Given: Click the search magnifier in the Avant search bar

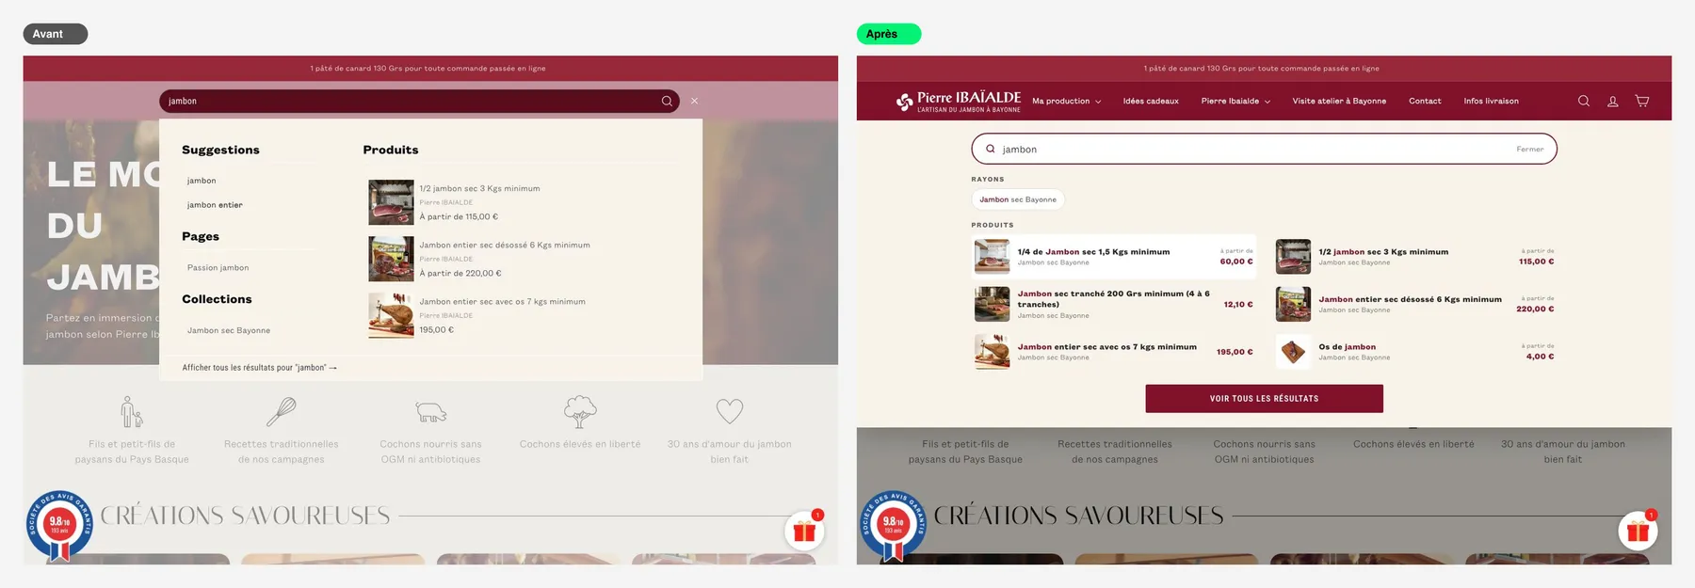Looking at the screenshot, I should coord(667,101).
